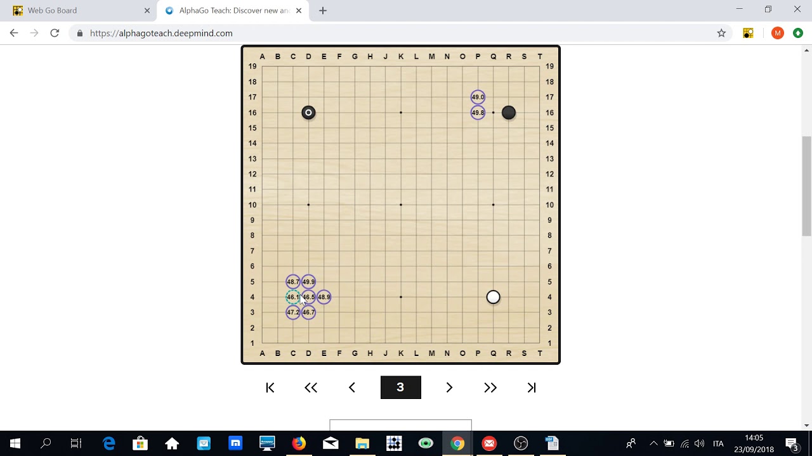Image resolution: width=812 pixels, height=456 pixels.
Task: Launch Firefox from taskbar
Action: tap(299, 443)
